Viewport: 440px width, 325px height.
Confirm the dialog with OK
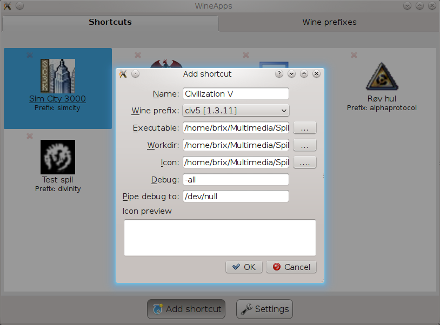(x=244, y=267)
